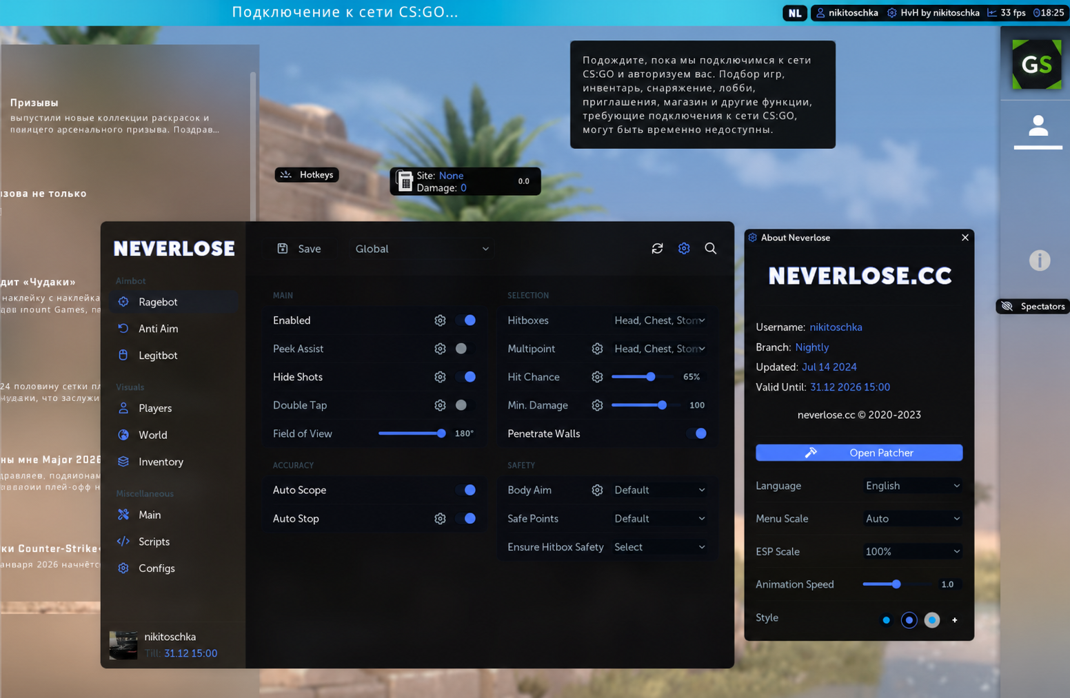Open gear settings for Body Aim

tap(597, 490)
